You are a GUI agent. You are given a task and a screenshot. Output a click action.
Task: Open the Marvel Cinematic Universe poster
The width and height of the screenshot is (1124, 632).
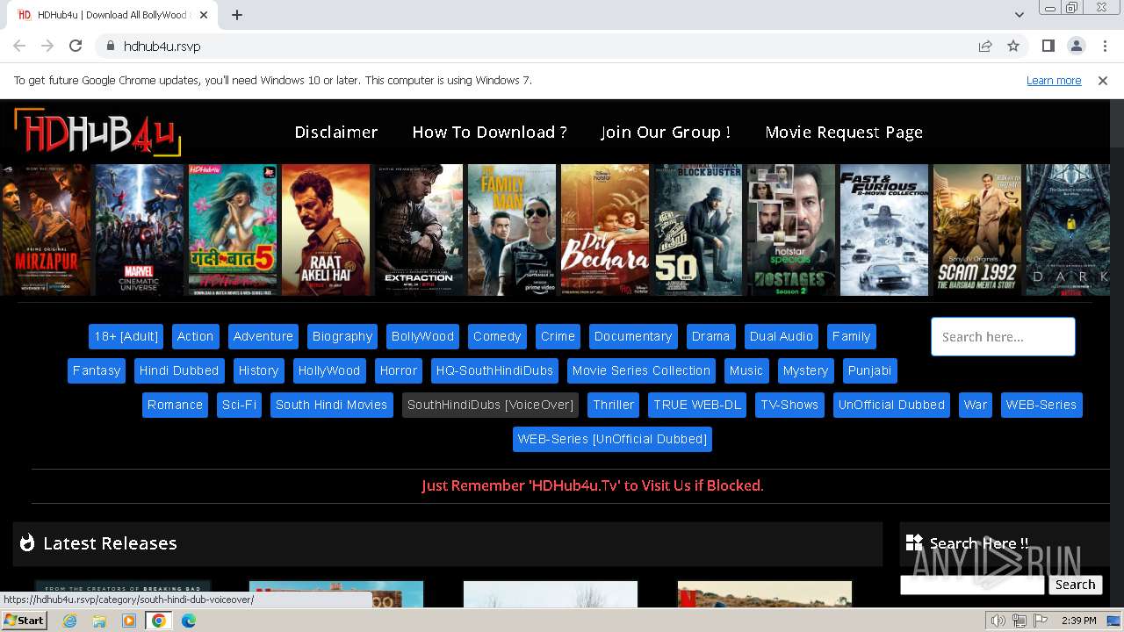pos(139,230)
